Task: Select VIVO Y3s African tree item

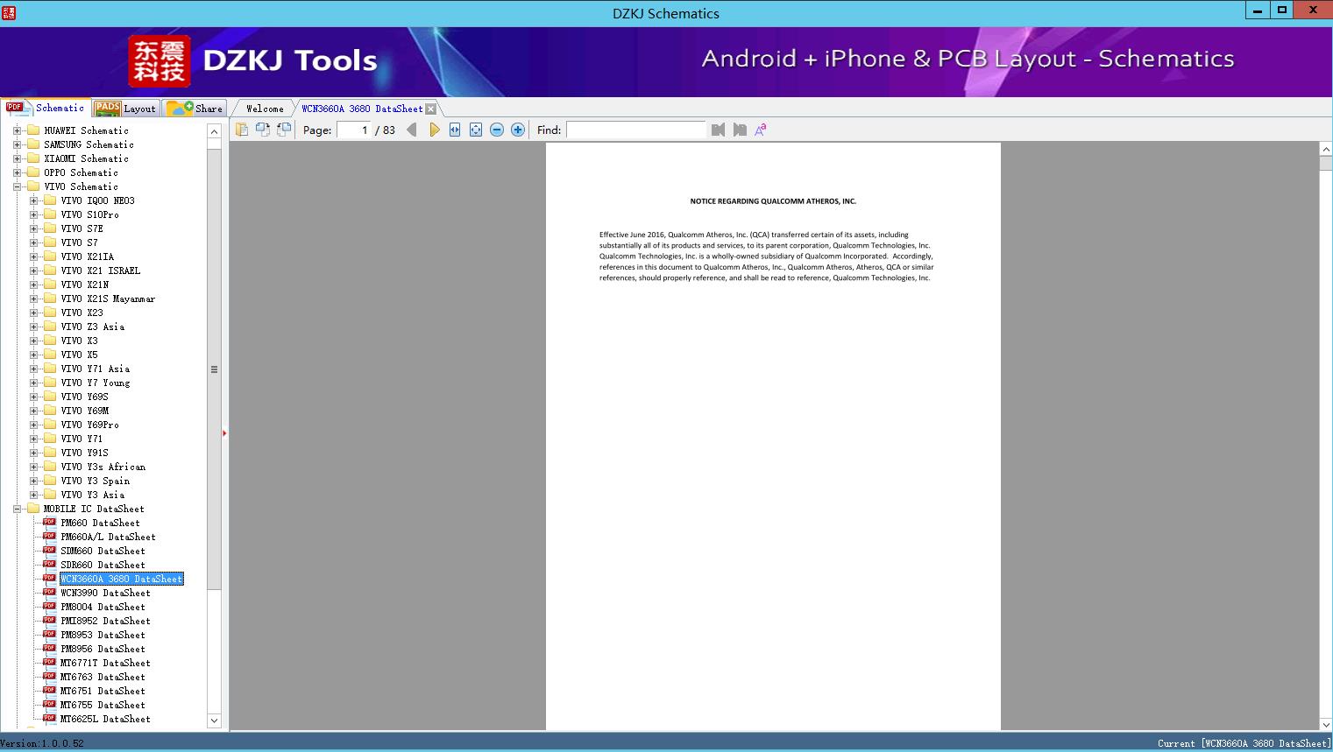Action: (103, 467)
